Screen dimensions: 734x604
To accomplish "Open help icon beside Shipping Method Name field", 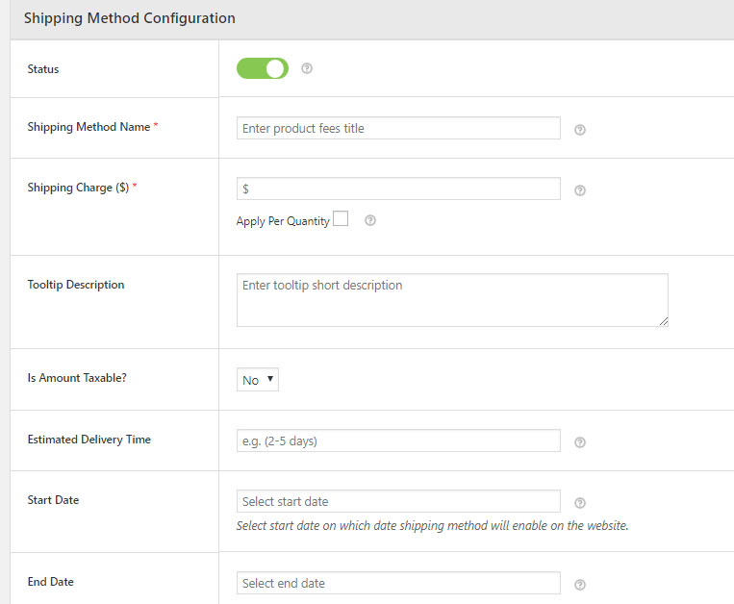I will (579, 130).
